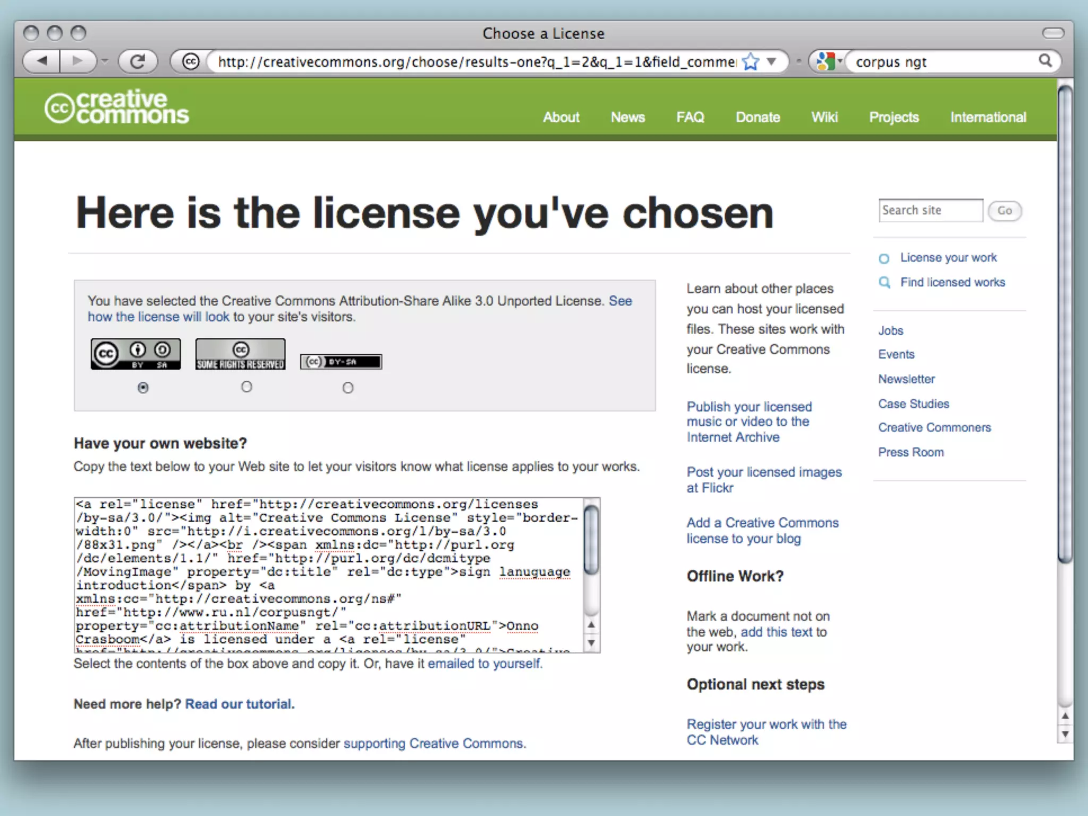Click the browser forward arrow button
The width and height of the screenshot is (1088, 816).
click(x=78, y=62)
